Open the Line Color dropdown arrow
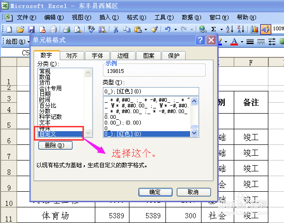Screen dimensions: 284x223 (x=226, y=42)
